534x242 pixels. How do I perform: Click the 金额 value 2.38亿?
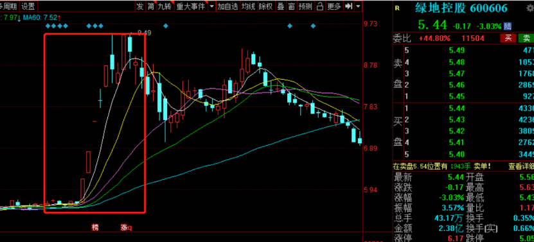[452, 228]
